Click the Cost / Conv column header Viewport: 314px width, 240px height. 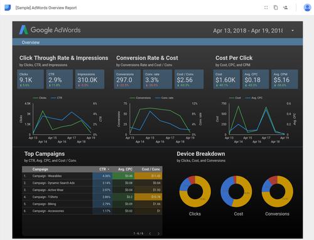click(151, 169)
